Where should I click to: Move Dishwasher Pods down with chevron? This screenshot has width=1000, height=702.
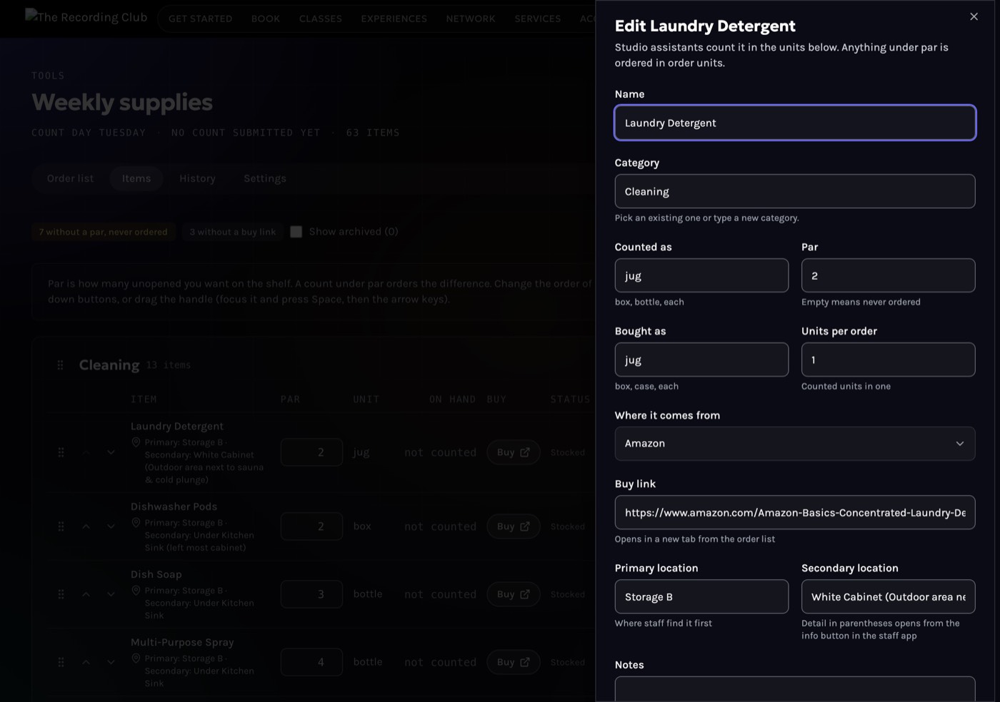111,526
